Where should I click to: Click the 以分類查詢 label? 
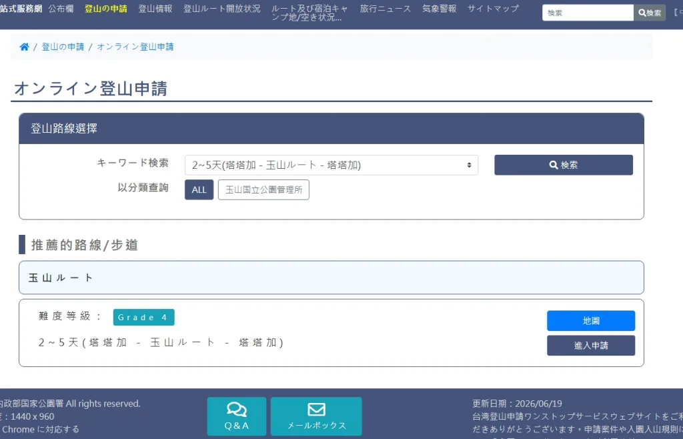click(143, 187)
